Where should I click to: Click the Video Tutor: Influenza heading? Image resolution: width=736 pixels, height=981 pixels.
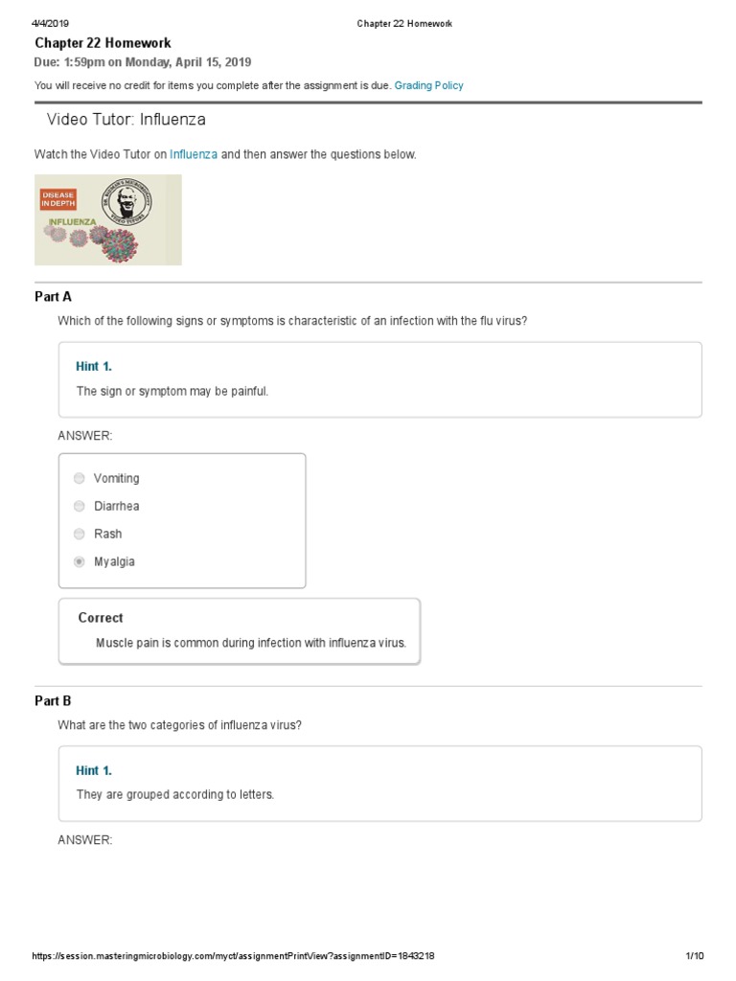click(x=126, y=120)
